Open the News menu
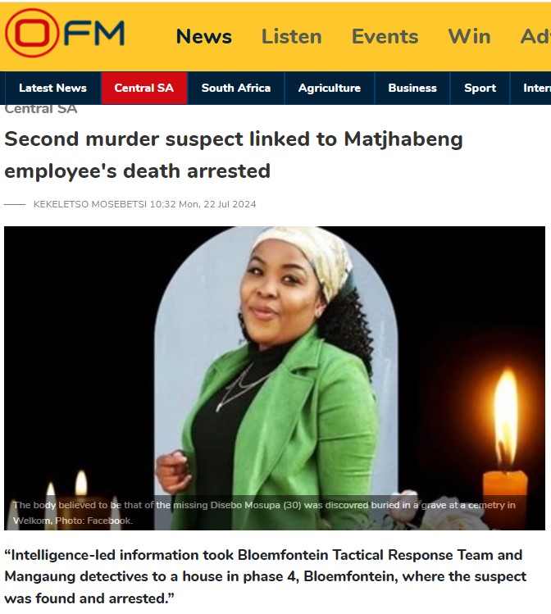The width and height of the screenshot is (551, 614). coord(204,36)
